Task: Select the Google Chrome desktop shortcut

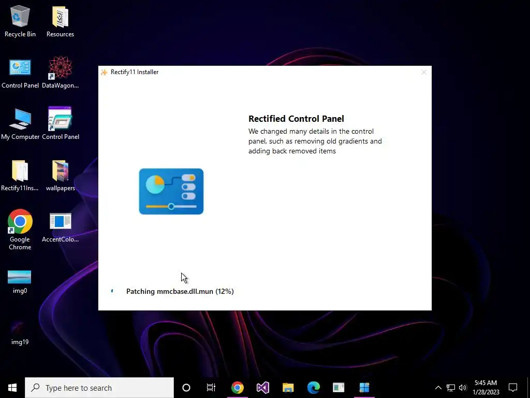Action: click(x=20, y=230)
